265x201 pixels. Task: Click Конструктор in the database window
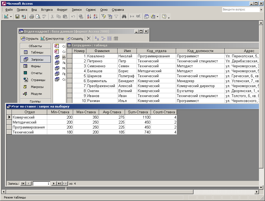click(x=52, y=39)
